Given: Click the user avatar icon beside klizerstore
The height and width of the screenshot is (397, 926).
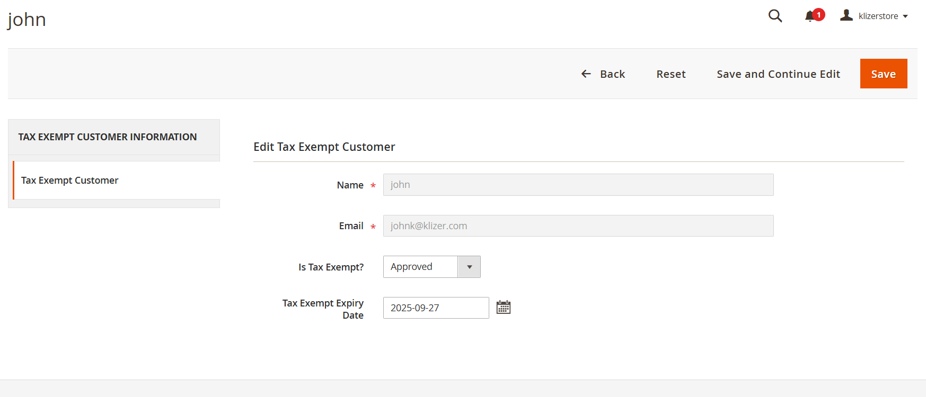Looking at the screenshot, I should [846, 15].
